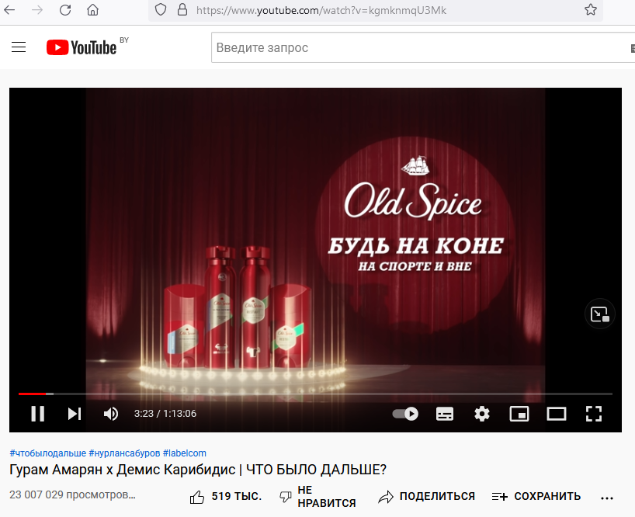Seek on the video progress bar
635x517 pixels.
315,394
